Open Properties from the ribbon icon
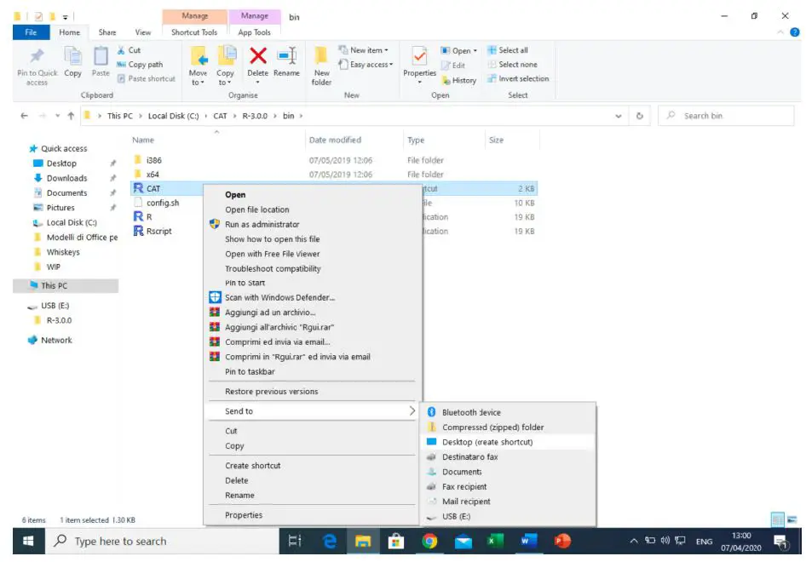The height and width of the screenshot is (562, 806). click(418, 61)
